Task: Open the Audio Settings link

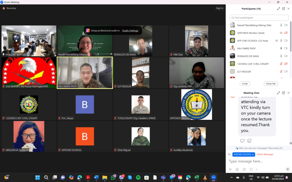Action: click(130, 30)
